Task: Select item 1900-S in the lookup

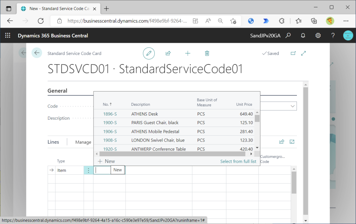Action: point(110,123)
